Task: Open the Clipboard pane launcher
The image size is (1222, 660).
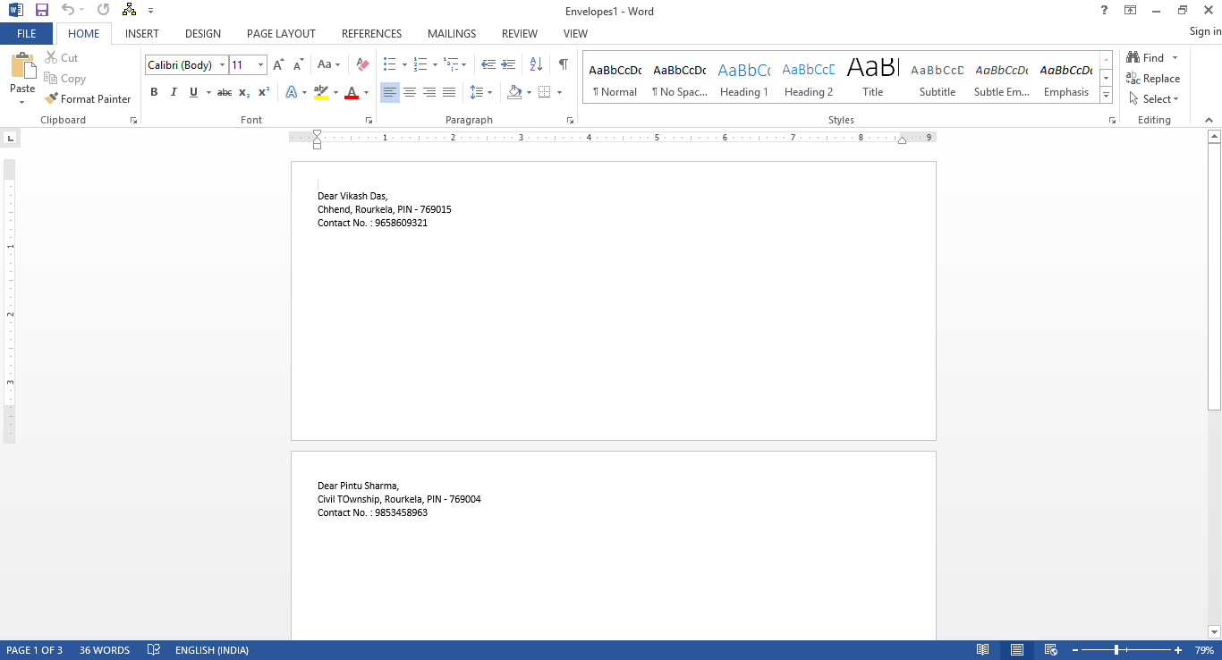Action: [x=134, y=120]
